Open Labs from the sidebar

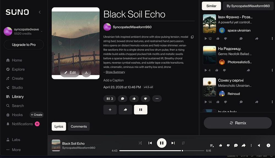point(13,140)
